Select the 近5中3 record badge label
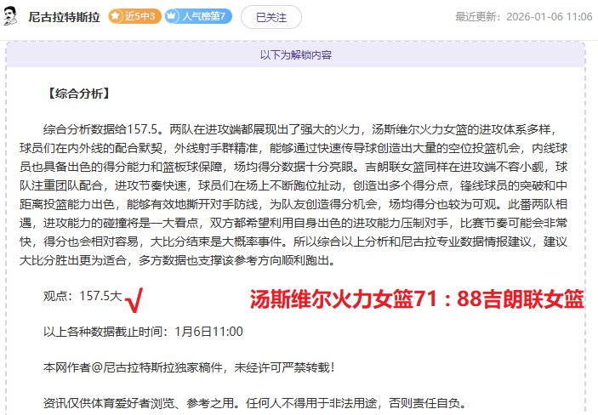 point(140,16)
